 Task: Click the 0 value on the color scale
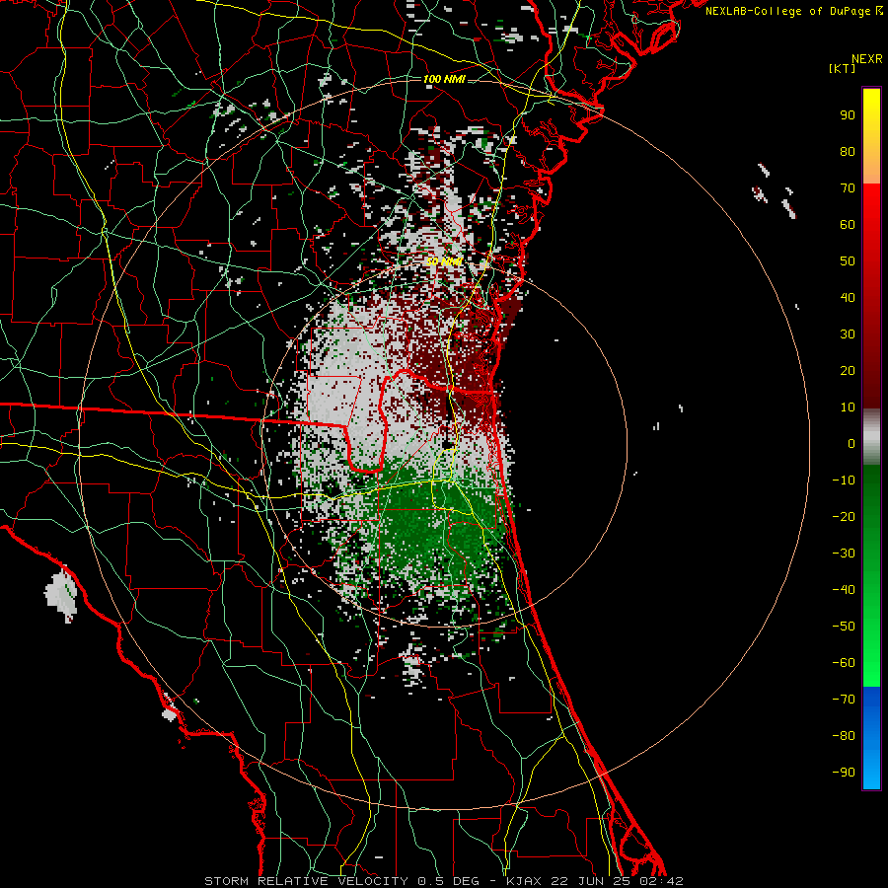coord(851,444)
